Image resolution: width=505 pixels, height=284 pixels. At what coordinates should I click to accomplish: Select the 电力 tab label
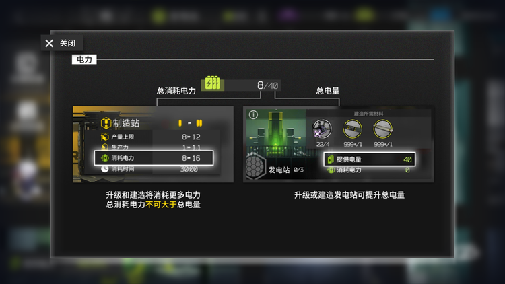click(x=84, y=59)
